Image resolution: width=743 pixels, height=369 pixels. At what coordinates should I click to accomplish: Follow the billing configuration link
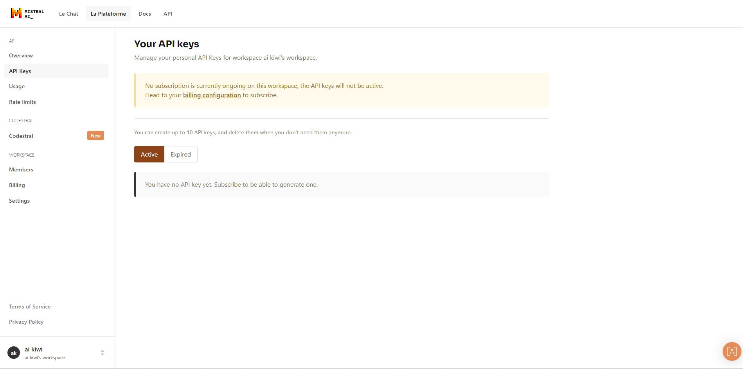212,95
